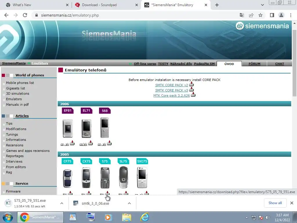Open the smtk_3_0_06.exe download item

(x=95, y=203)
